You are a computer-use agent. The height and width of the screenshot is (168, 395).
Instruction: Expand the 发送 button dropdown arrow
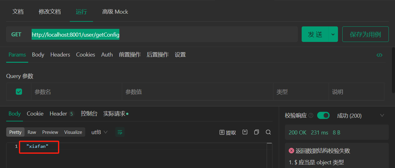pos(333,34)
